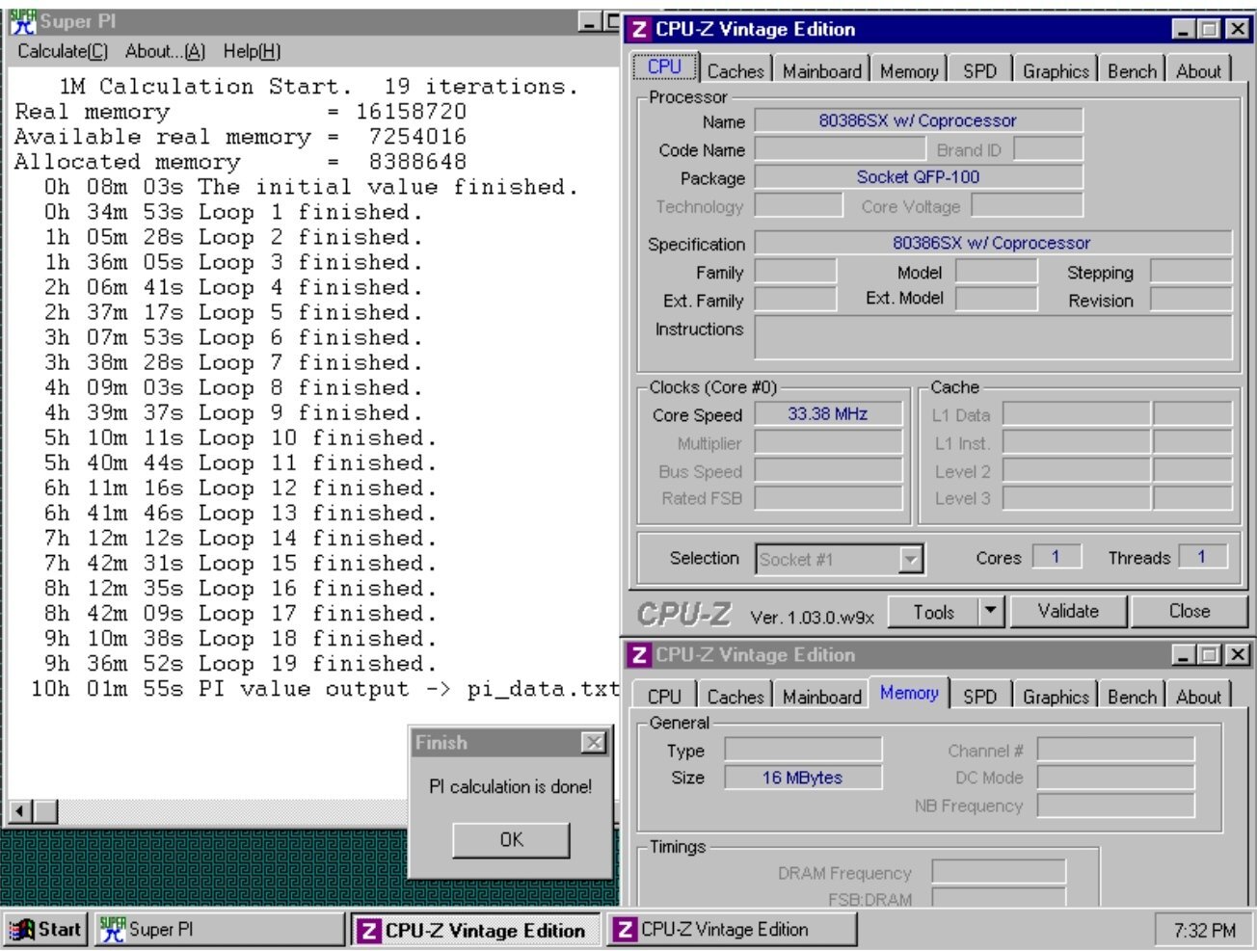Open the Start menu
The width and height of the screenshot is (1257, 951).
45,930
